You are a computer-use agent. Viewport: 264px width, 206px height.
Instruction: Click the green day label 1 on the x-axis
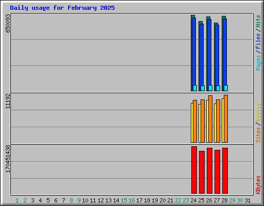tap(17, 200)
